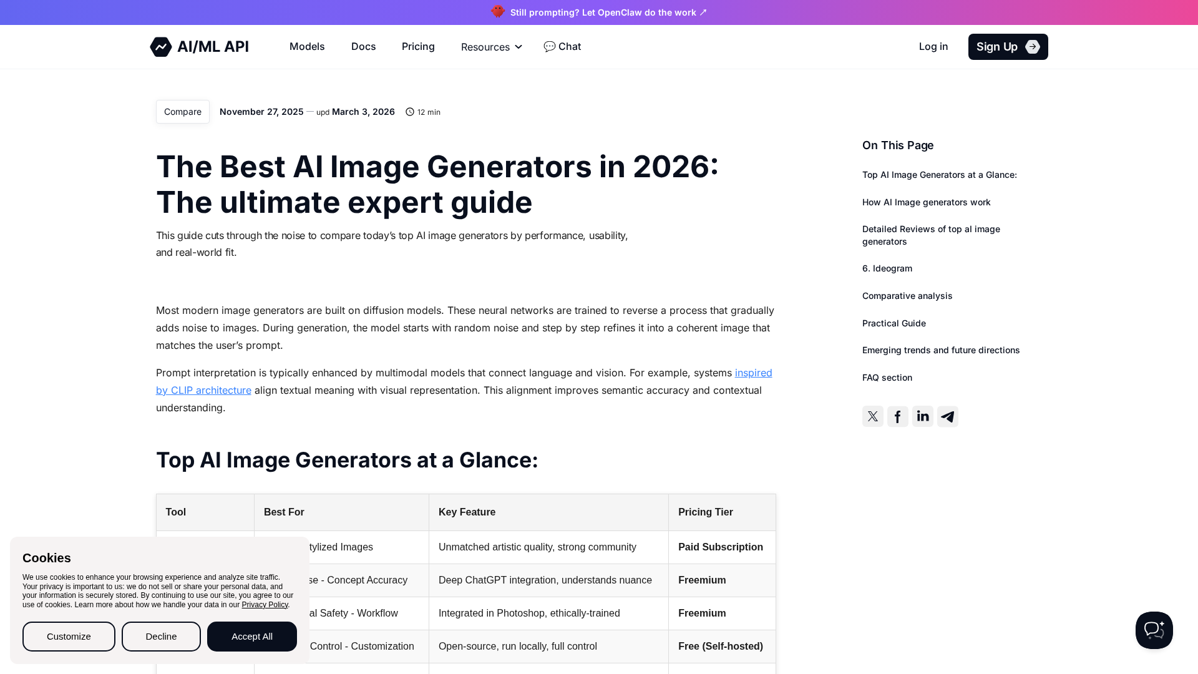Viewport: 1198px width, 674px height.
Task: Click the arrow icon in Sign Up
Action: point(1033,47)
